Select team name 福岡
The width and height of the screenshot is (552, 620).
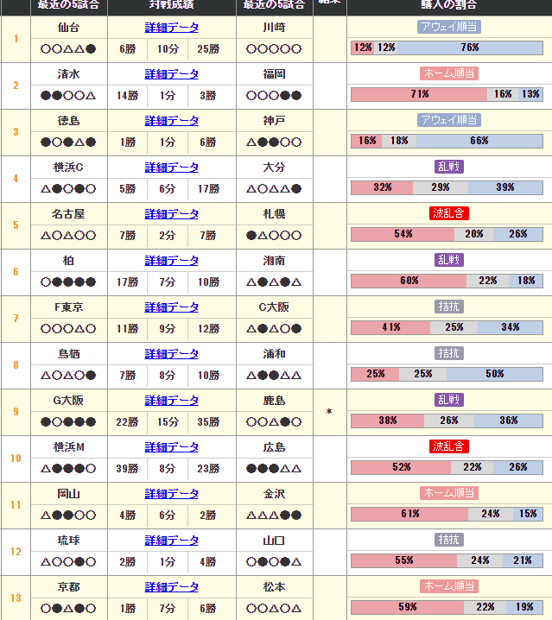[x=274, y=74]
